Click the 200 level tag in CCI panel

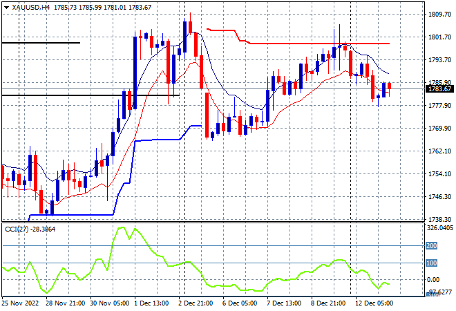coord(431,246)
